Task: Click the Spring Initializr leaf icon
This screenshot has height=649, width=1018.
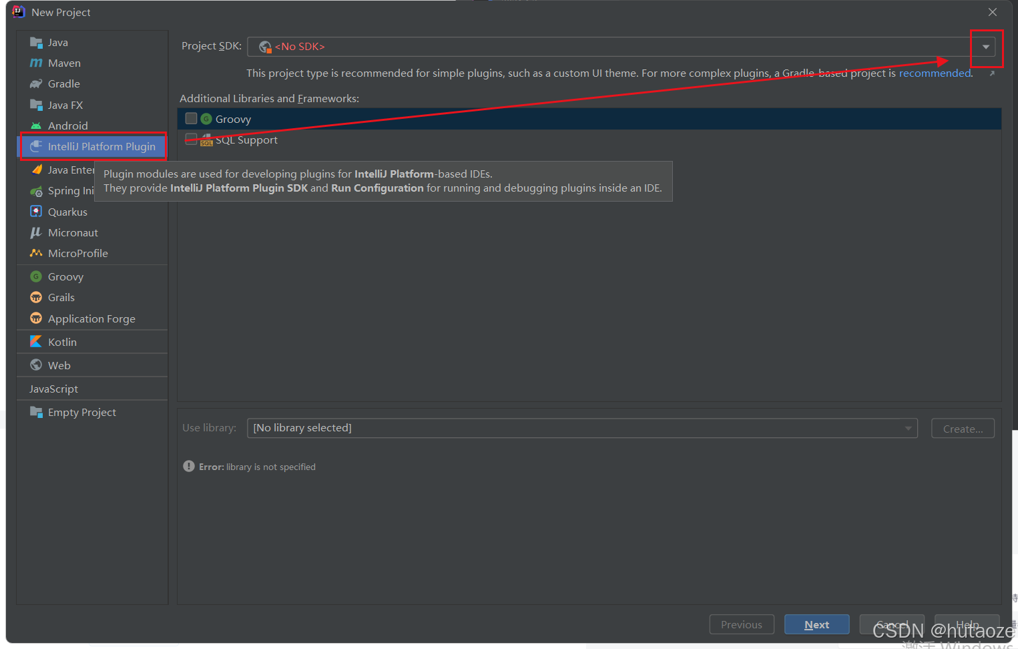Action: (36, 191)
